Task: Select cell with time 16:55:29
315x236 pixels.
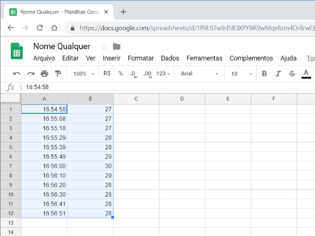Action: pyautogui.click(x=44, y=137)
